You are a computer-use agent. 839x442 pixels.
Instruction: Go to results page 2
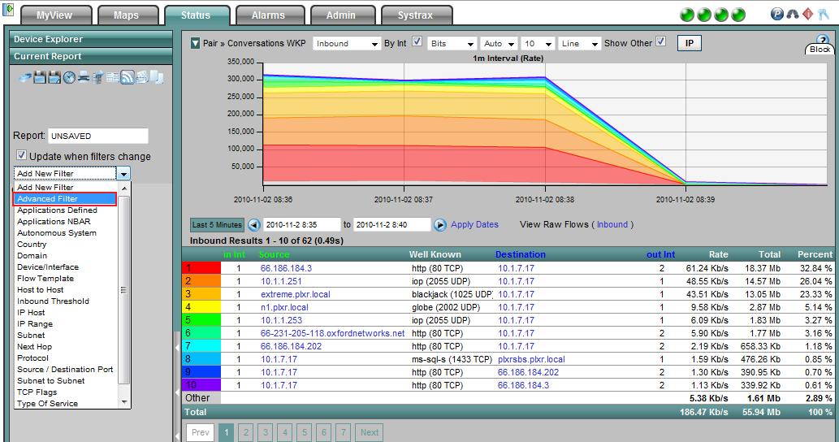pyautogui.click(x=245, y=432)
